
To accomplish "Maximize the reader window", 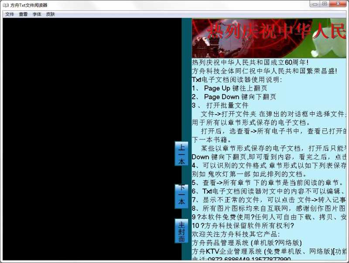I will pyautogui.click(x=325, y=3).
